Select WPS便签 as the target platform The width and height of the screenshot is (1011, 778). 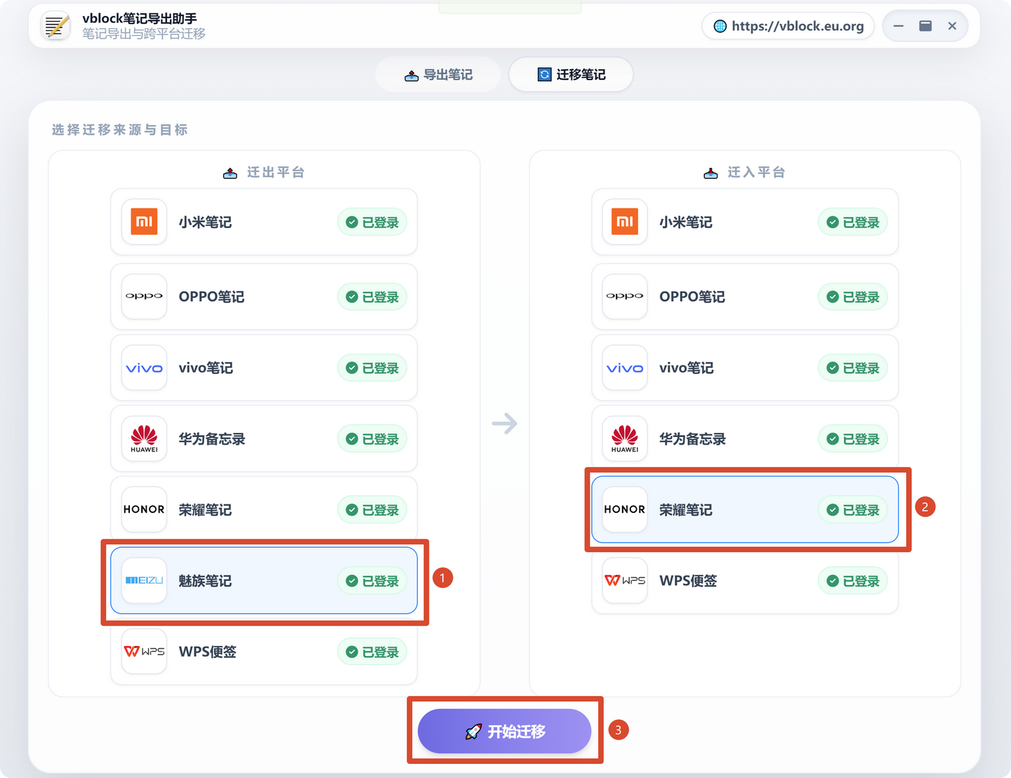pyautogui.click(x=745, y=581)
